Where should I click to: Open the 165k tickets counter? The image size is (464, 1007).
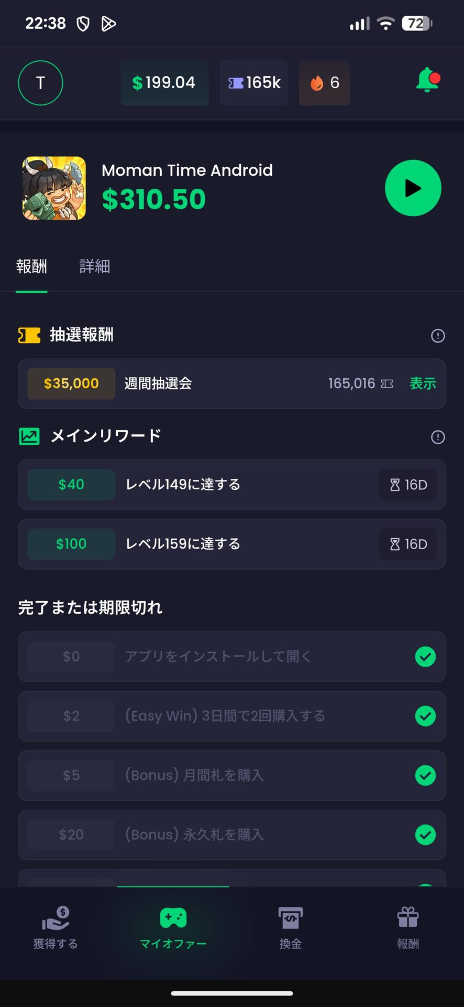pos(254,83)
